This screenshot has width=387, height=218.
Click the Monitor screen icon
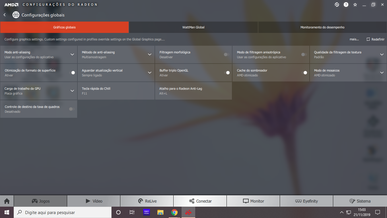tap(246, 201)
